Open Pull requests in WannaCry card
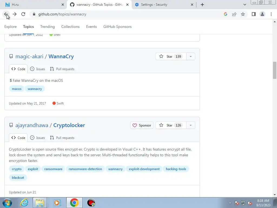277x208 pixels. (x=62, y=69)
